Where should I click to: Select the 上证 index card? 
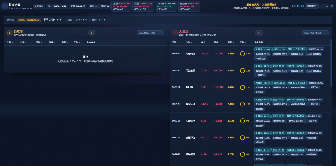[121, 6]
